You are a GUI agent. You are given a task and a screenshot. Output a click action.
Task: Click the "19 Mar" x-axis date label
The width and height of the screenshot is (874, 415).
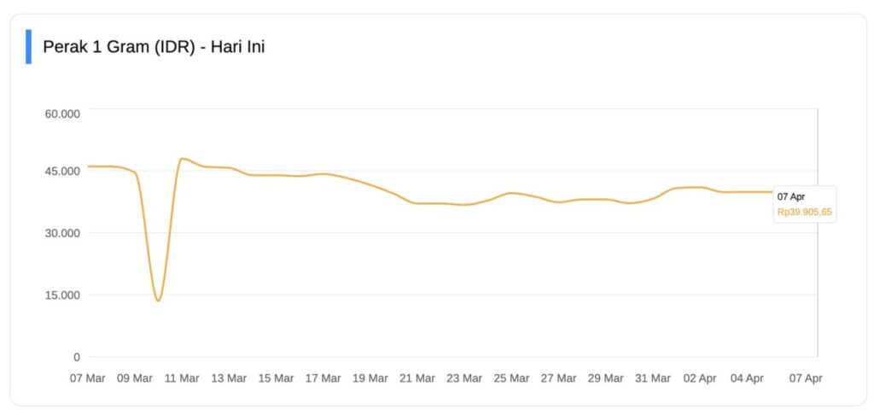[x=370, y=377]
